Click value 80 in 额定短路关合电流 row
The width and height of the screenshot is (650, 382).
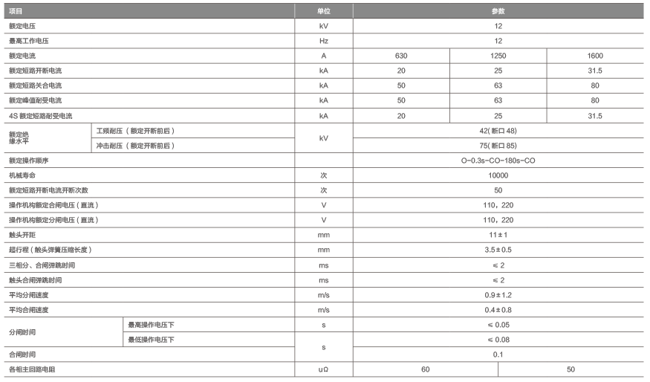pos(595,86)
